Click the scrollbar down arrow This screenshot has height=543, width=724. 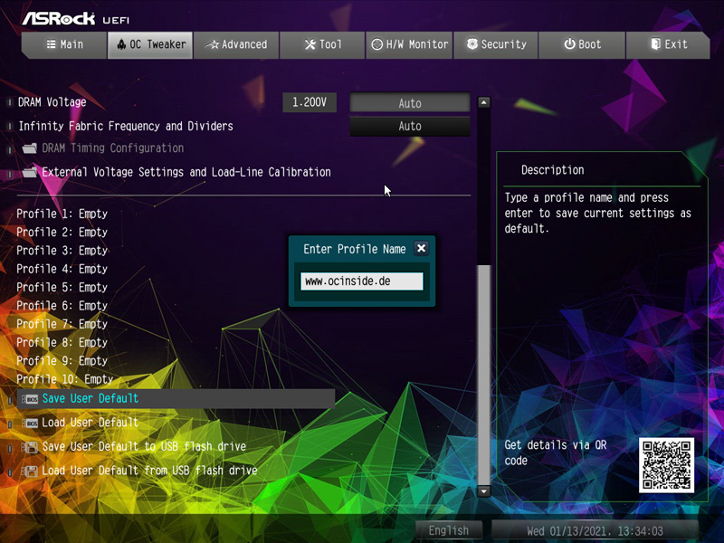point(483,491)
